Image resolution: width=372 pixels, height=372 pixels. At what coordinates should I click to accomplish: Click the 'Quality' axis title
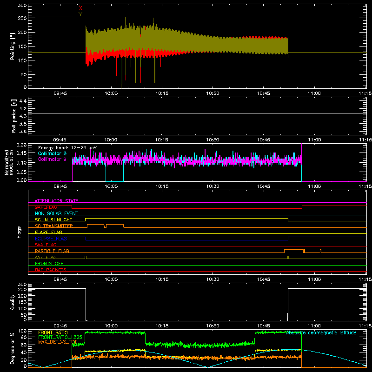(13, 302)
